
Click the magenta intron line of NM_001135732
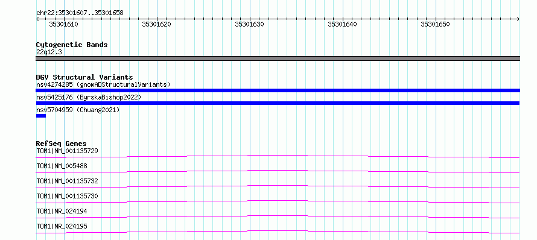pyautogui.click(x=278, y=186)
